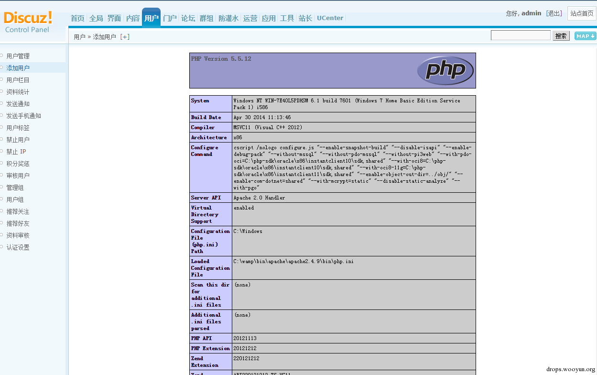
Task: Open the 用户 top navigation tab
Action: click(151, 18)
